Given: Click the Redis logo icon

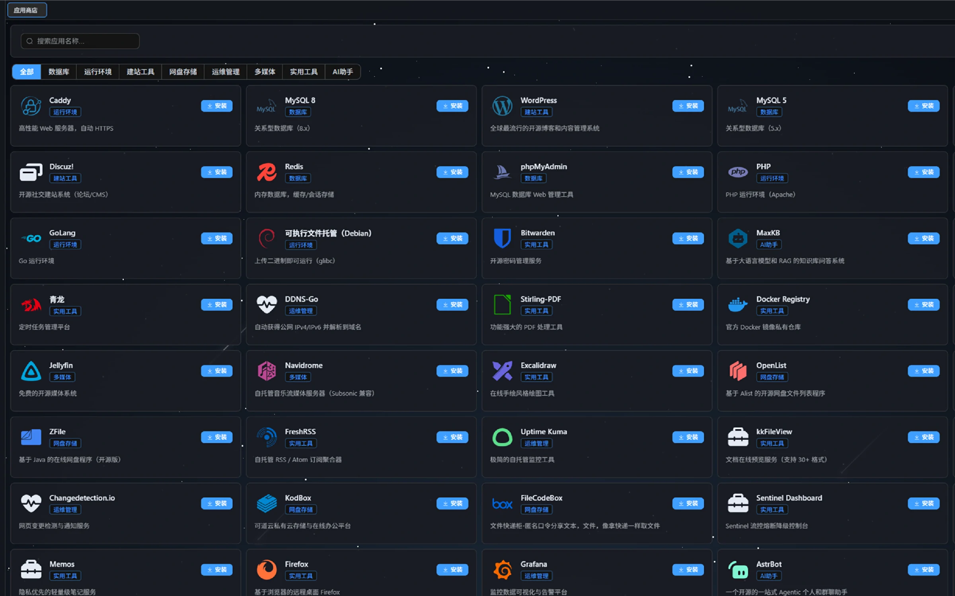Looking at the screenshot, I should [267, 172].
